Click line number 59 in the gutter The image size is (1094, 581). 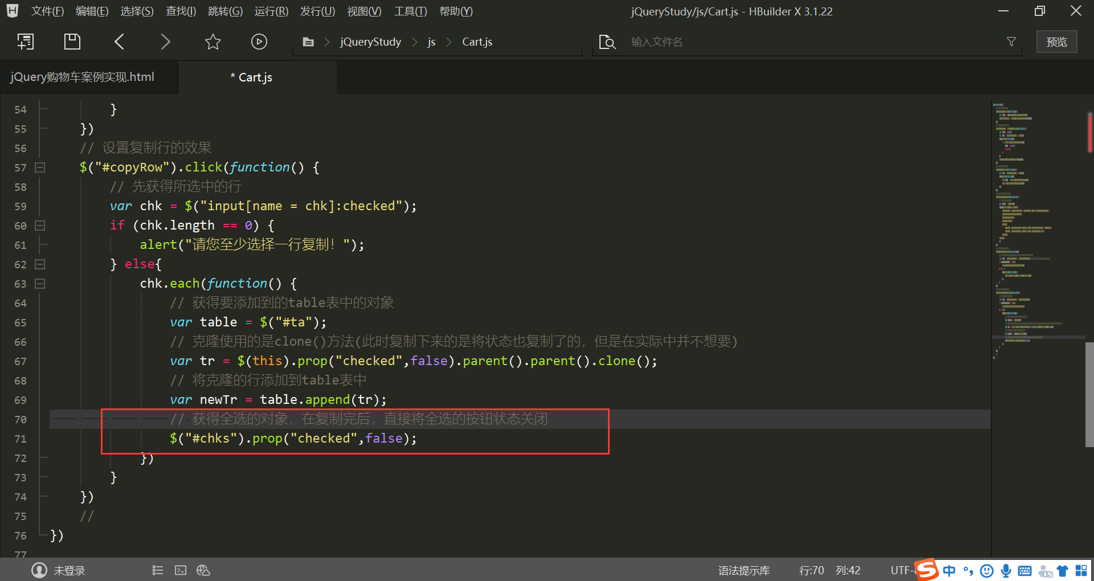pyautogui.click(x=21, y=206)
